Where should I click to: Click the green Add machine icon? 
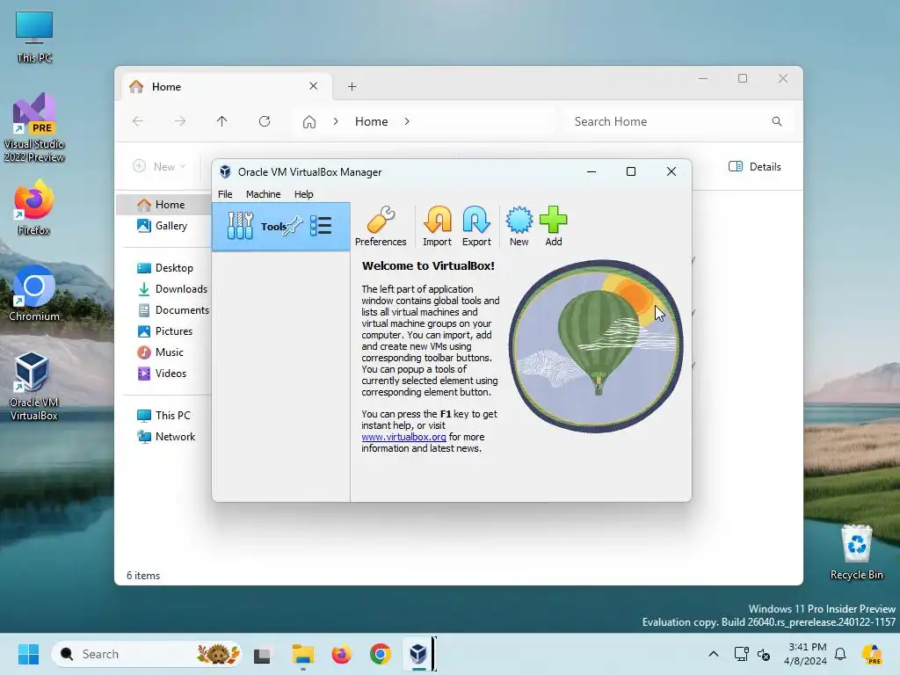[554, 226]
